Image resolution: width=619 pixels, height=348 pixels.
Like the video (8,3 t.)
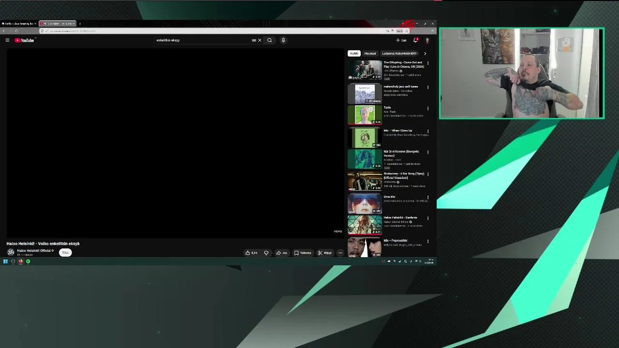(x=251, y=253)
